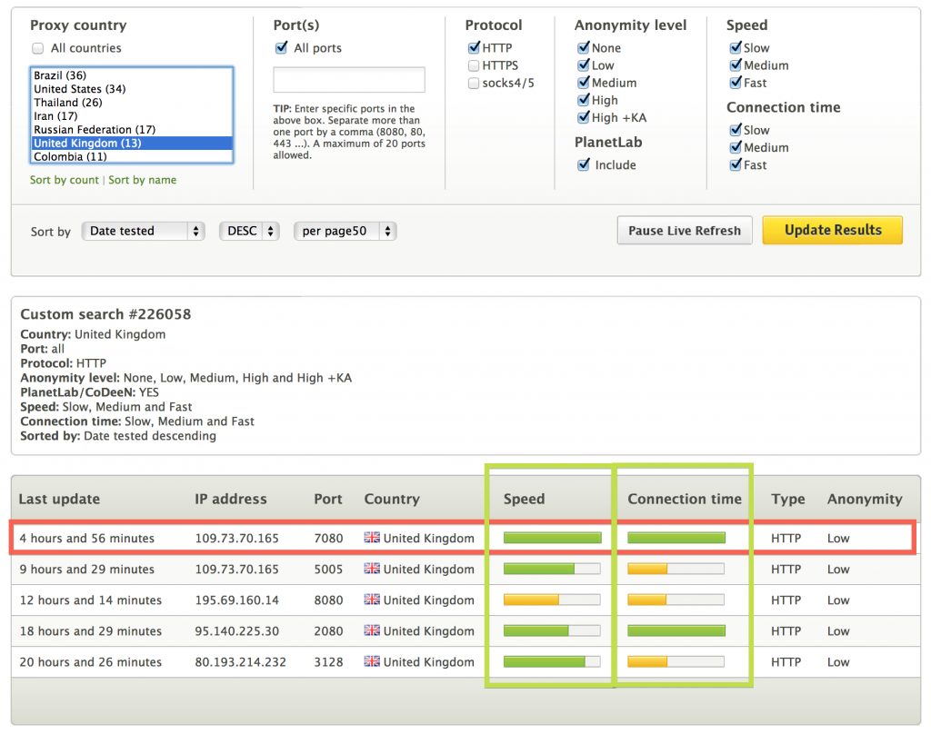Select Brazil (36) in country list
The height and width of the screenshot is (734, 931).
[132, 75]
